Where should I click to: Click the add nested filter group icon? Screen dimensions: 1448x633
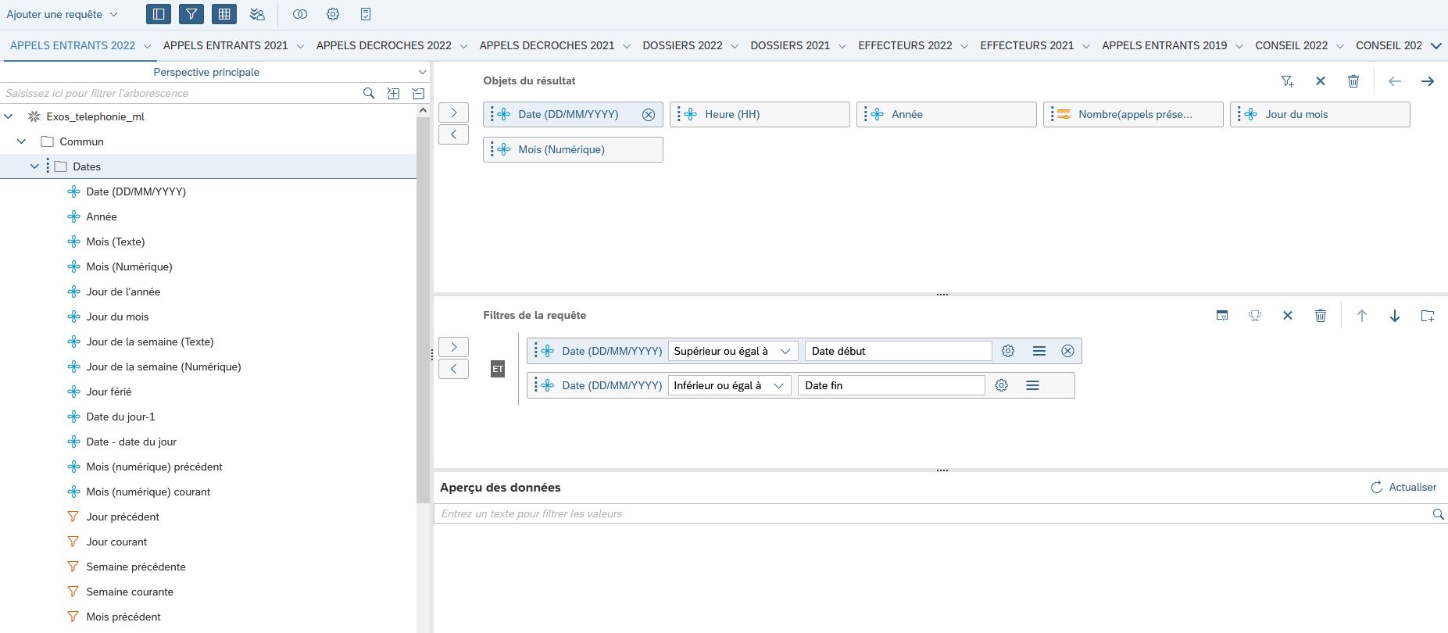1428,316
